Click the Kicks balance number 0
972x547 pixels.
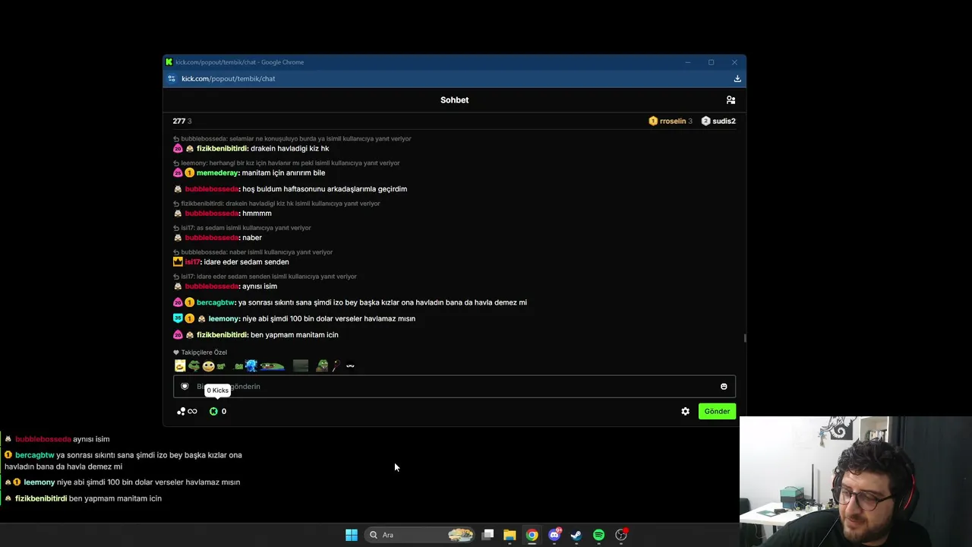[223, 411]
